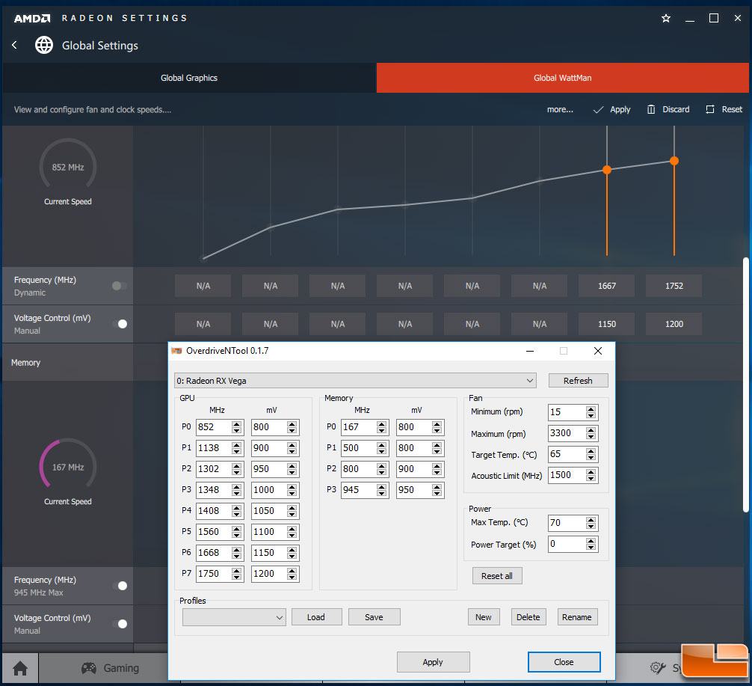Adjust GPU P7 mV spinner

point(292,574)
